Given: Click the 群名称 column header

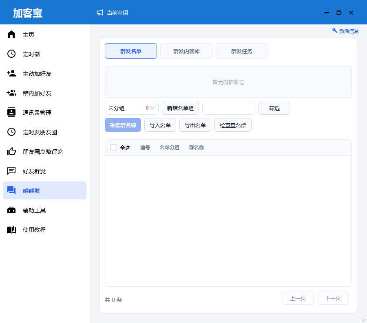Looking at the screenshot, I should pyautogui.click(x=197, y=147).
